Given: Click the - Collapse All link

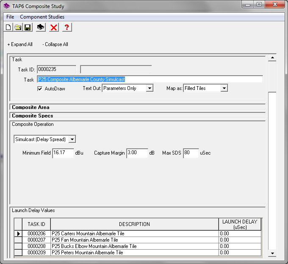Looking at the screenshot, I should (x=55, y=44).
